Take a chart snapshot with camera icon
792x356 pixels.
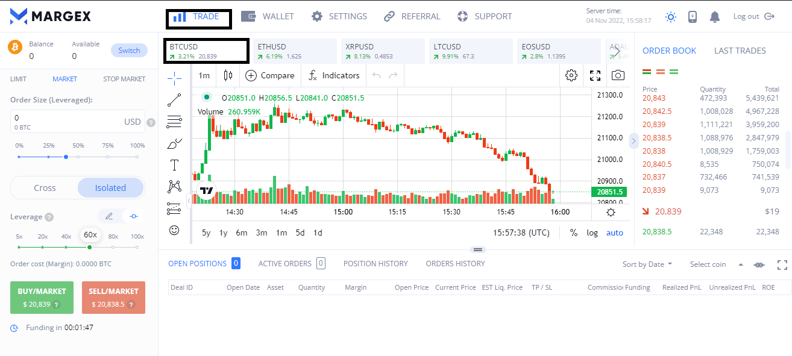618,75
